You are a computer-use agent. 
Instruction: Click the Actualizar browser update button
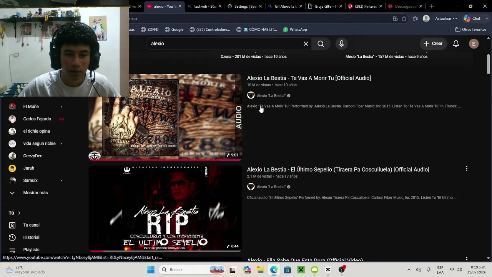(446, 18)
